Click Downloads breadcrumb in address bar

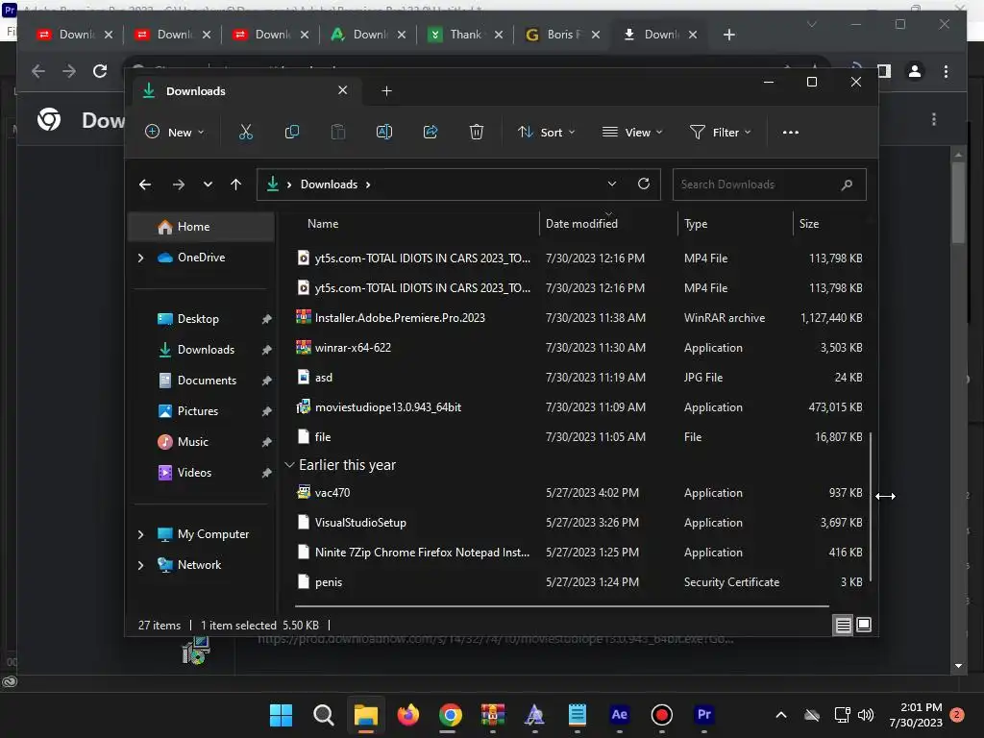pos(329,184)
